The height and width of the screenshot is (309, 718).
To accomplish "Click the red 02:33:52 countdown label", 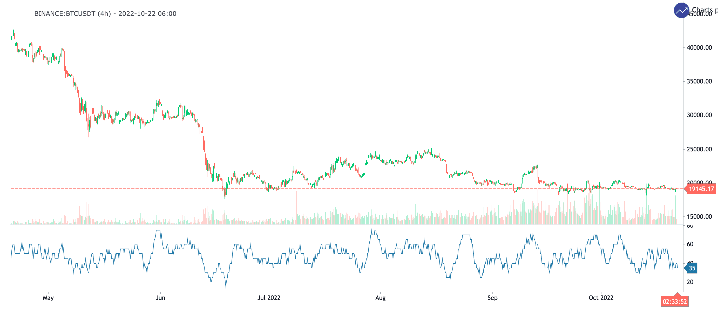I will click(x=674, y=301).
